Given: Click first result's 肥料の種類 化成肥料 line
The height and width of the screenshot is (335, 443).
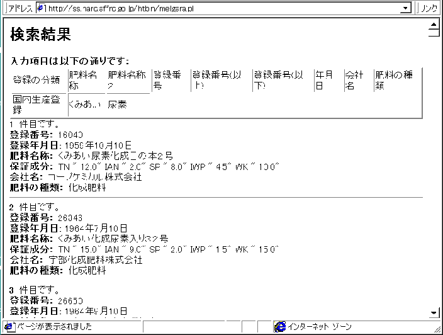Looking at the screenshot, I should point(58,188).
